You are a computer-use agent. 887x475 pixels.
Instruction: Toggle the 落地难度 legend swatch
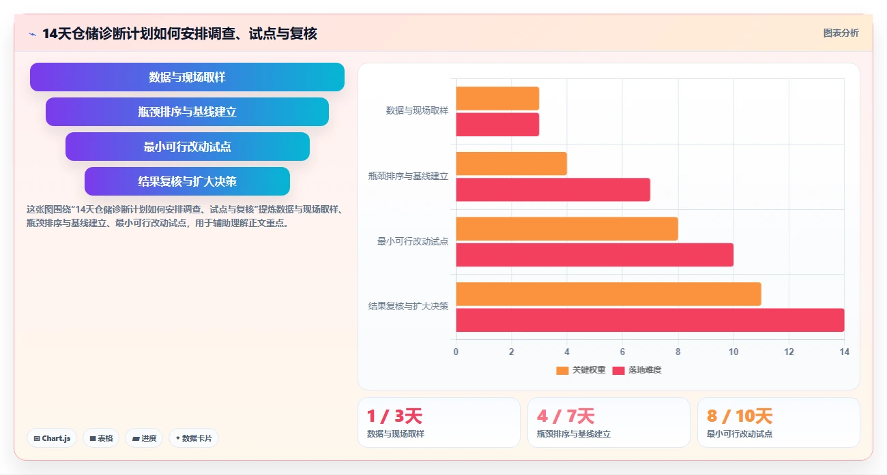pyautogui.click(x=618, y=370)
